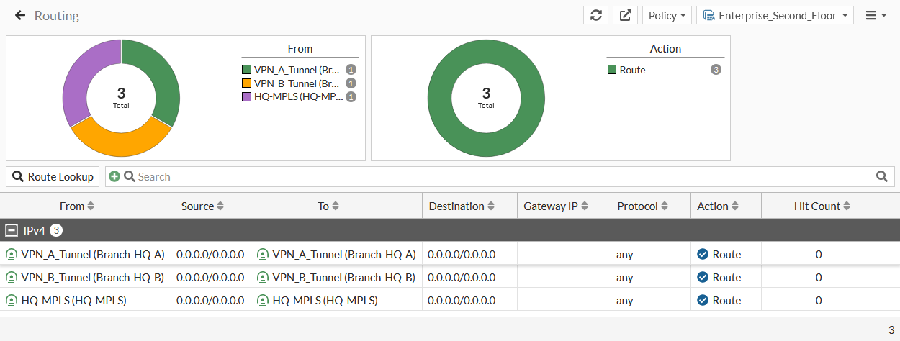Click VPN_B_Tunnel (Branch-HQ-B) in From column

point(93,277)
